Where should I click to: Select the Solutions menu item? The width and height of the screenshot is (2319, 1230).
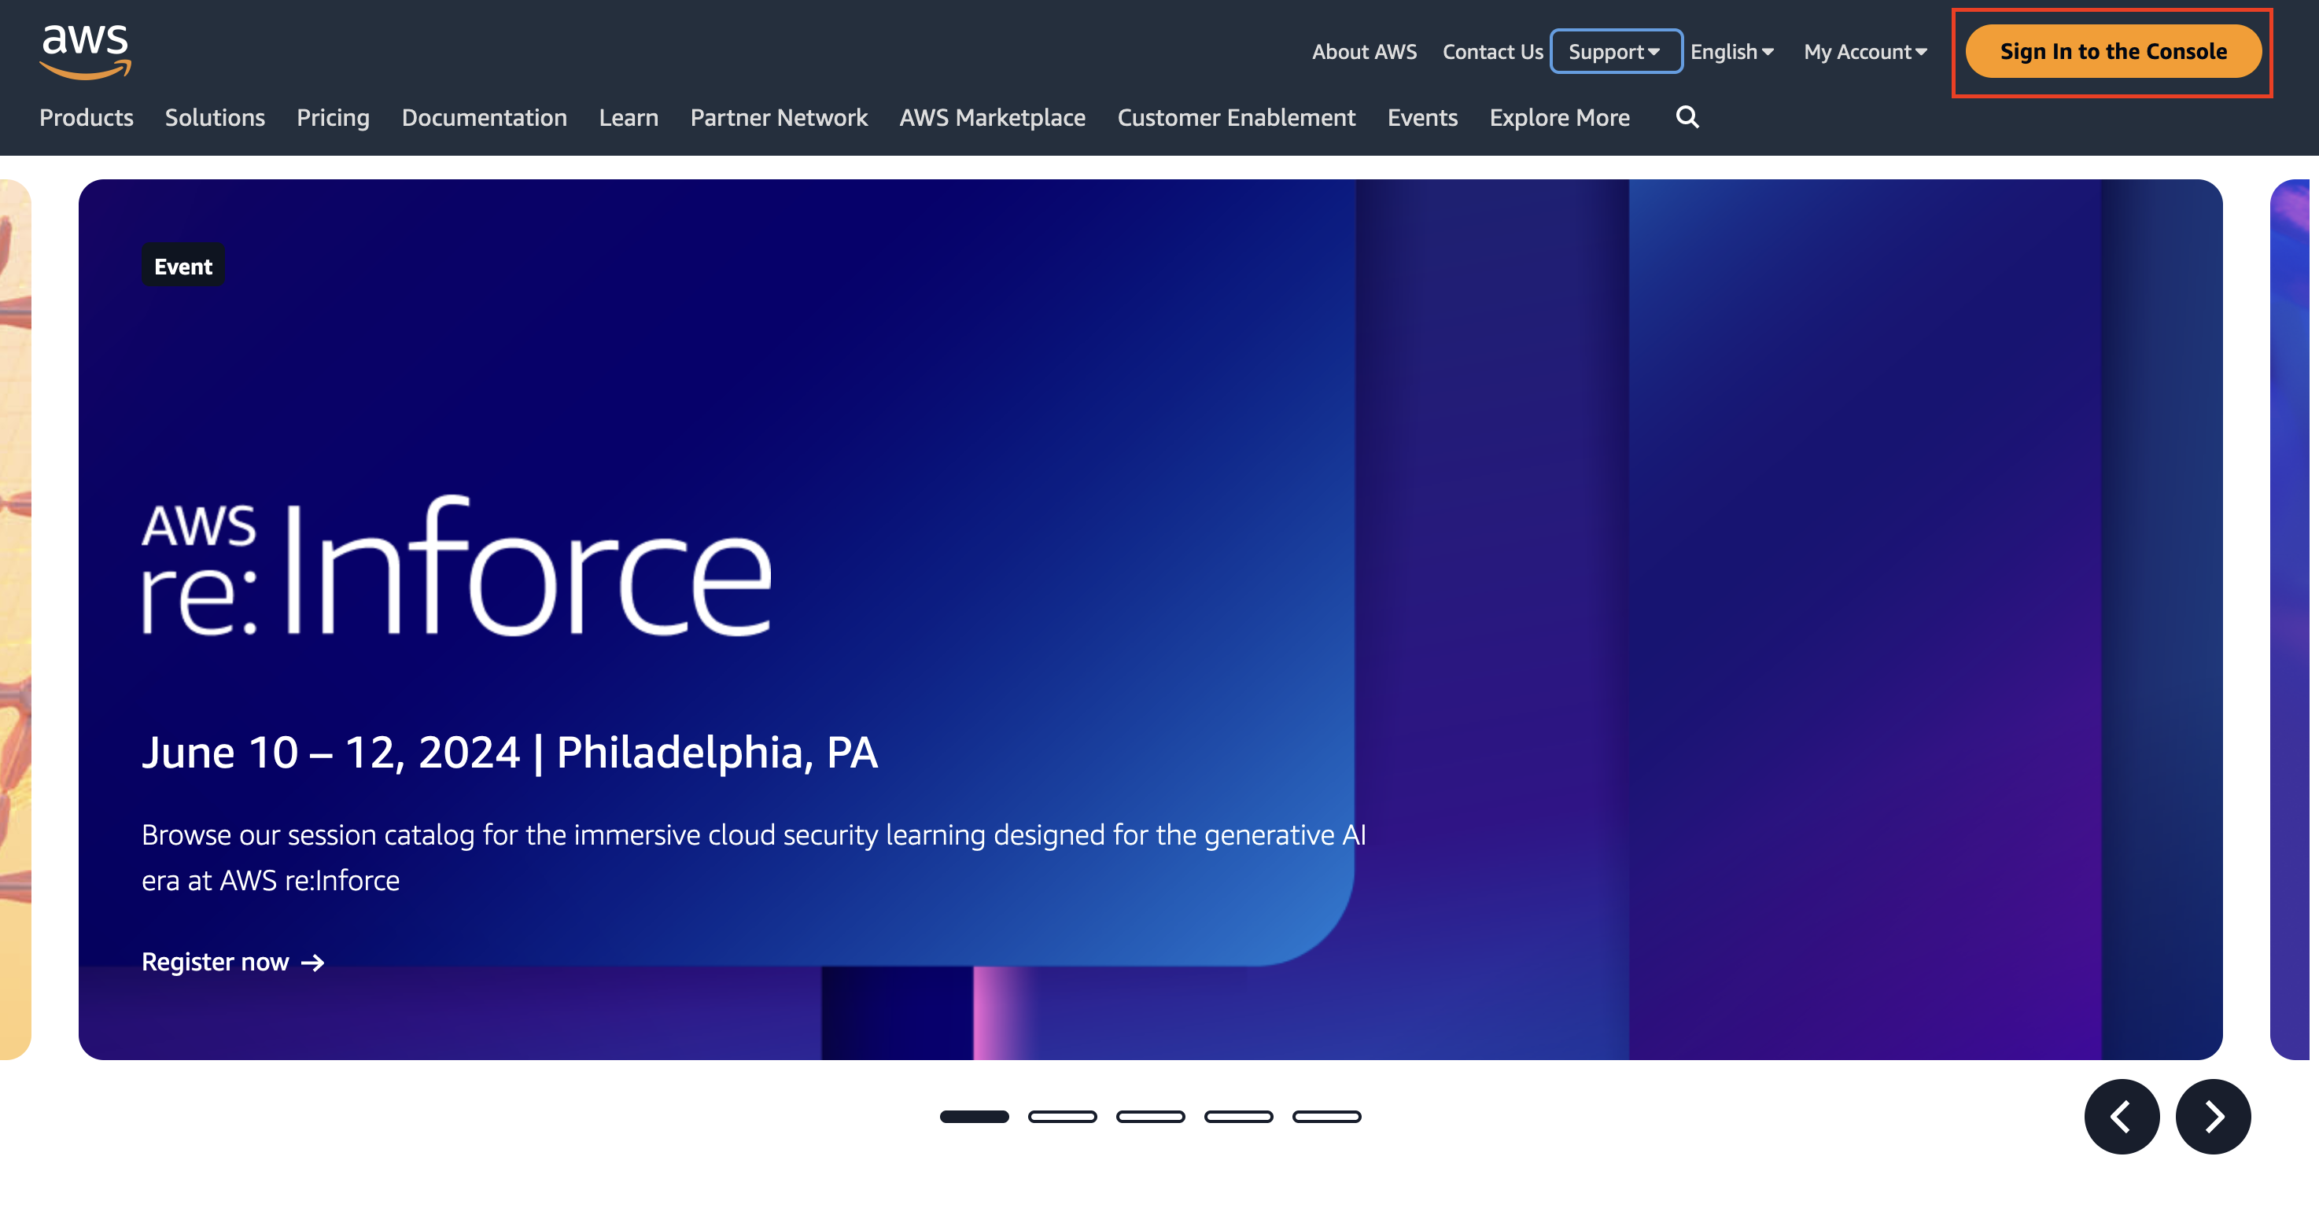214,117
